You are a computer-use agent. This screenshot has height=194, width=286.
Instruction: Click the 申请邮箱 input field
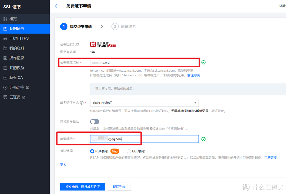click(159, 139)
